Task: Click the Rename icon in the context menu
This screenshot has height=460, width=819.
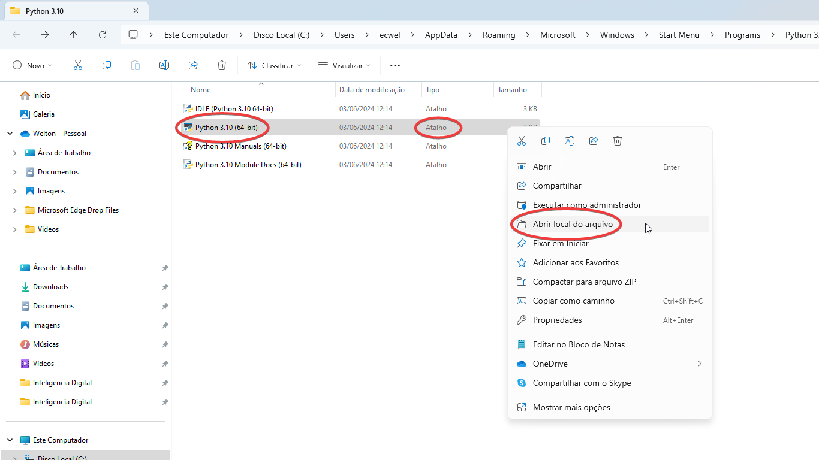Action: tap(570, 141)
